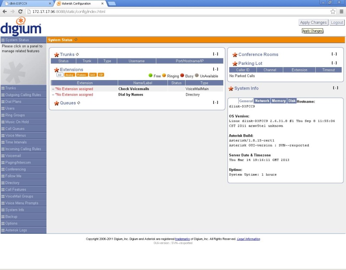Close the Asterisk Configuration tab
This screenshot has height=270, width=346.
103,3
